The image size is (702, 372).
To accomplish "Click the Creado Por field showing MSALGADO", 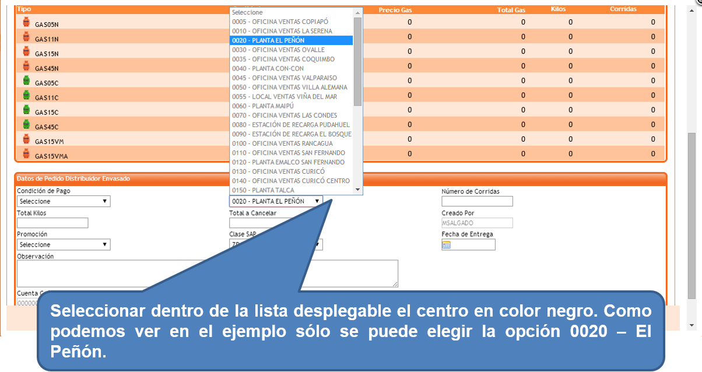I will pyautogui.click(x=477, y=223).
